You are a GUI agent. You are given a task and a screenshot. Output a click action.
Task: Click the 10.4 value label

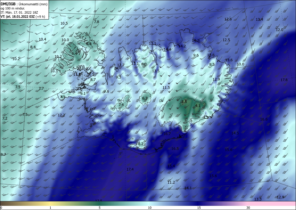click(42, 39)
